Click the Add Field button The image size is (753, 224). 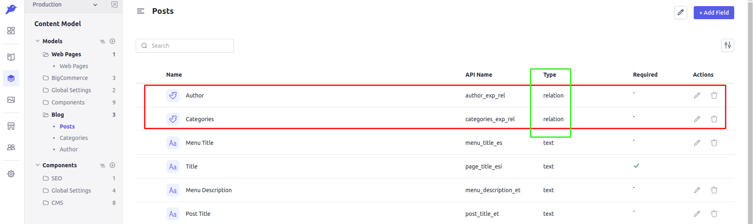click(x=714, y=13)
